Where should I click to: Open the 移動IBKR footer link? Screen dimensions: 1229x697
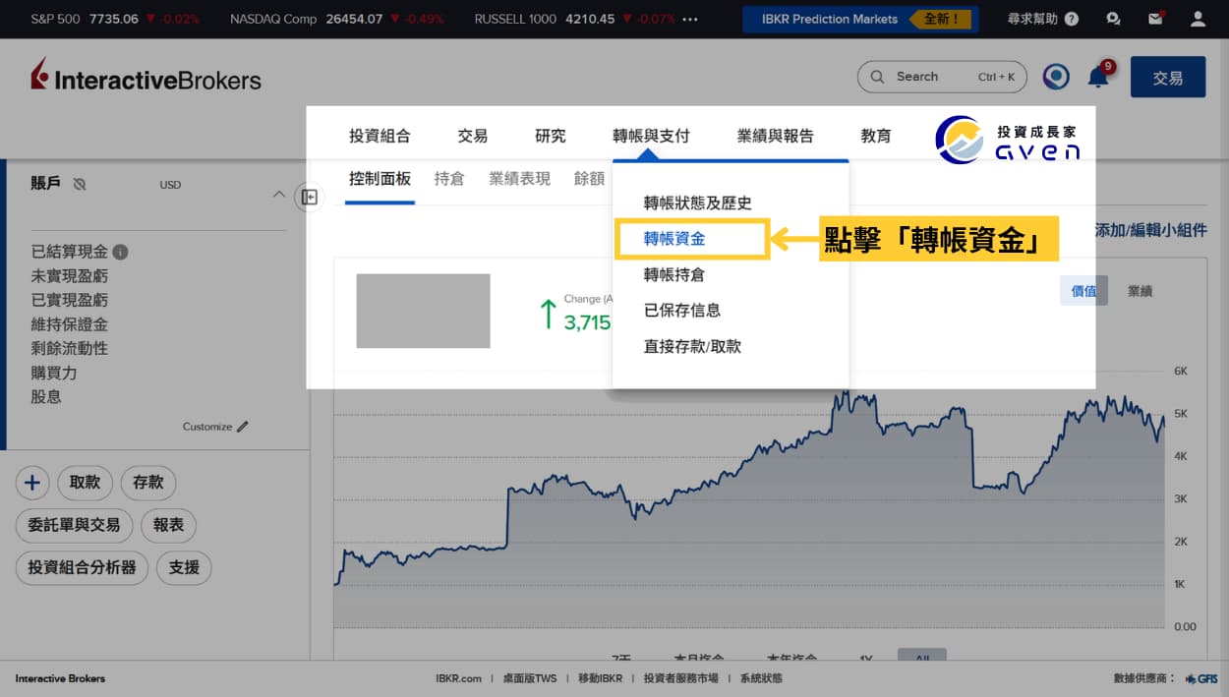pyautogui.click(x=601, y=678)
